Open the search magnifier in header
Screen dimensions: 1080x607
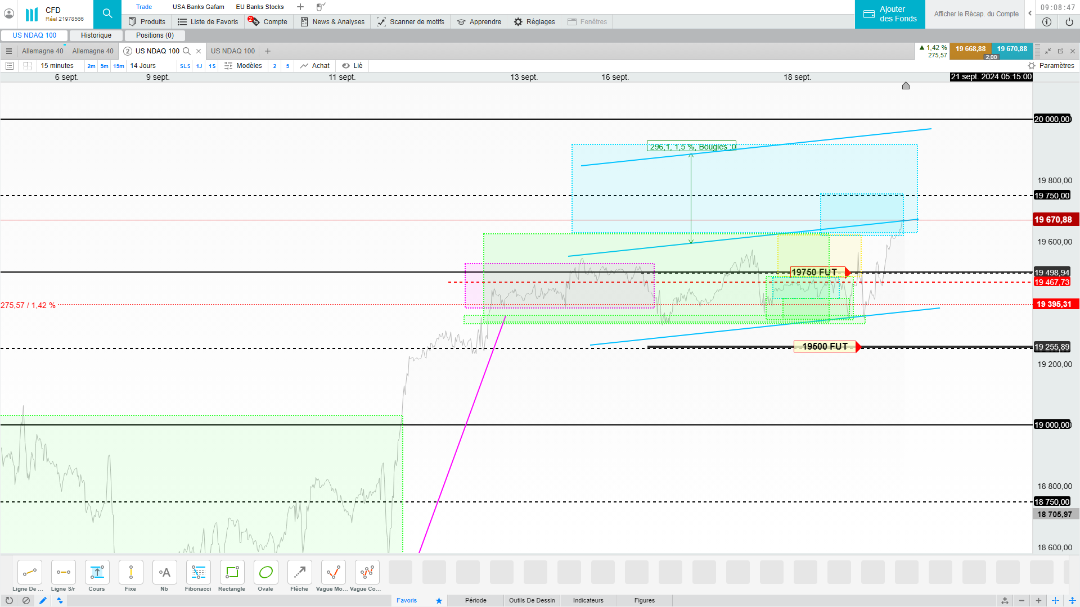tap(107, 14)
